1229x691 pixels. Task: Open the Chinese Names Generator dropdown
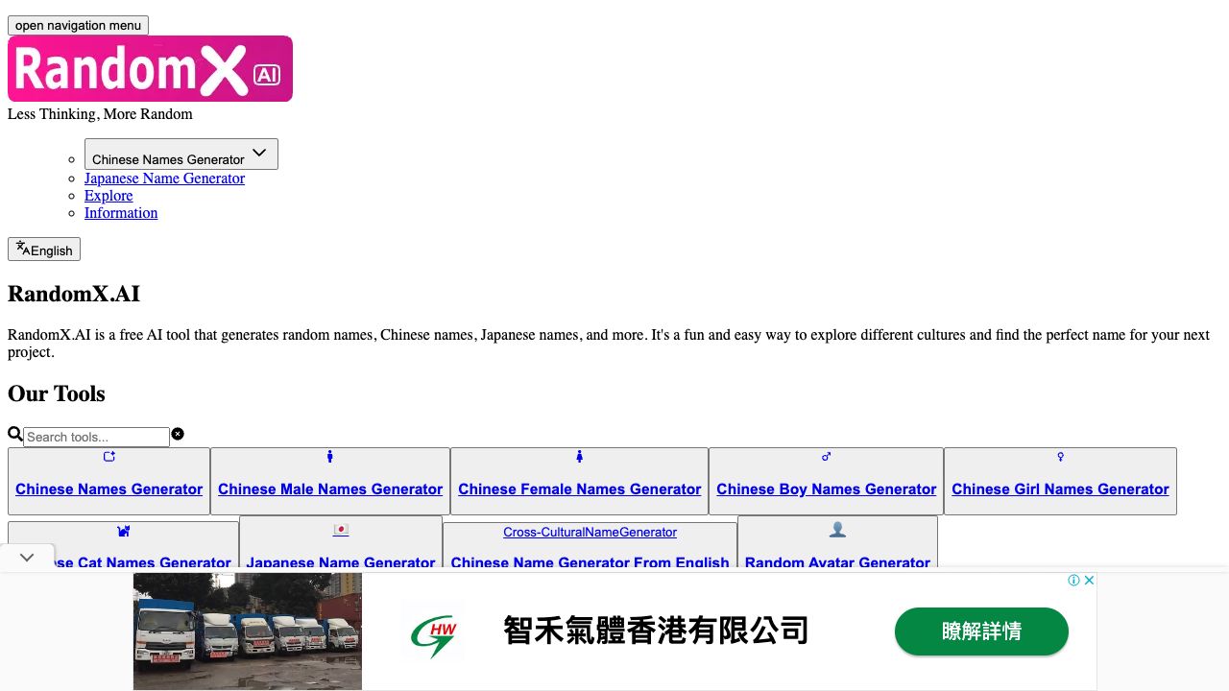(181, 154)
